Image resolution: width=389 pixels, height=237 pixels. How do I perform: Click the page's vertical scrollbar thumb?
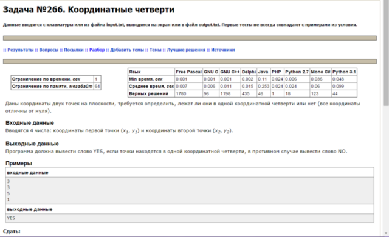(386, 53)
